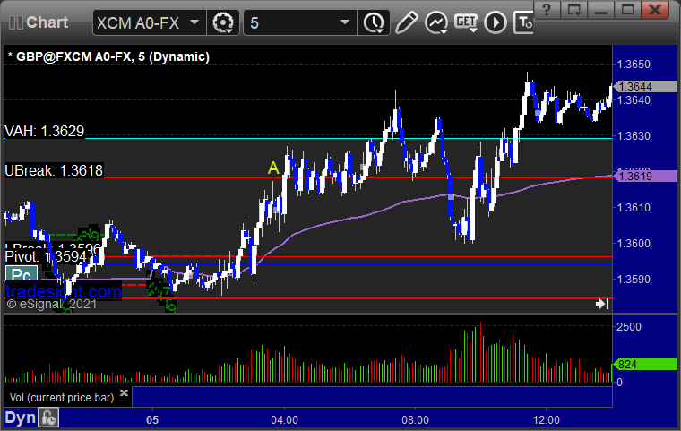The height and width of the screenshot is (431, 681).
Task: Toggle the lock icon next to Dyn
Action: 48,418
